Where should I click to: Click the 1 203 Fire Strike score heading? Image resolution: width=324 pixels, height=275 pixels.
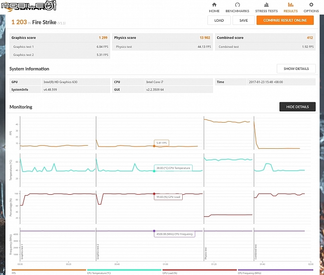coord(38,22)
